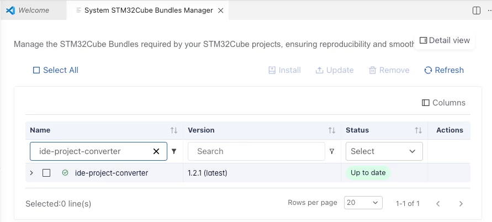This screenshot has width=492, height=222.
Task: Go to the next results page
Action: tap(461, 204)
